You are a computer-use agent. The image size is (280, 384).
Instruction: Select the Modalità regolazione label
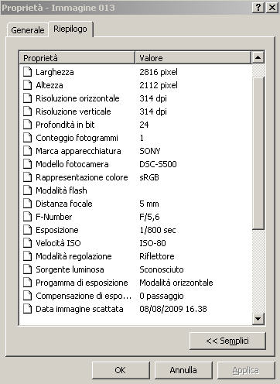tap(73, 256)
